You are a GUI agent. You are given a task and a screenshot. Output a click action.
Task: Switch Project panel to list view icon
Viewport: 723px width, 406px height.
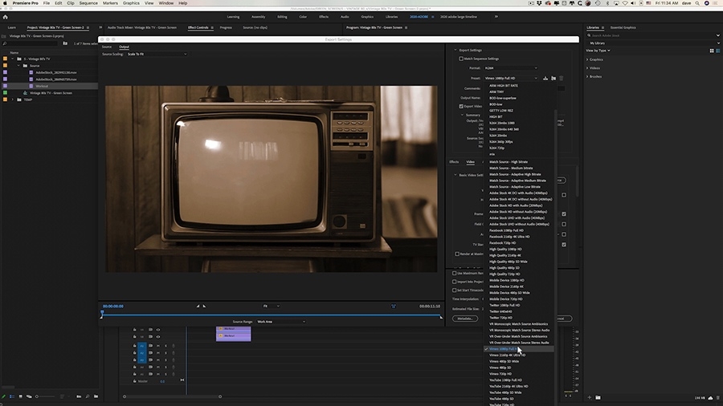point(12,396)
